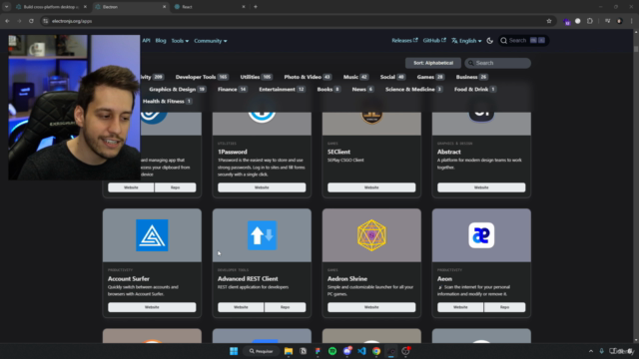This screenshot has height=359, width=639.
Task: Filter by Utilities category
Action: click(x=256, y=77)
